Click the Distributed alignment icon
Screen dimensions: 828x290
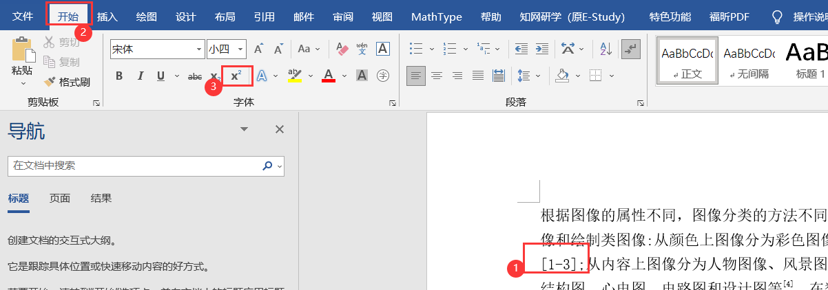point(498,76)
